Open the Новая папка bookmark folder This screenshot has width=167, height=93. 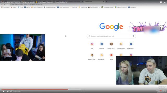point(83,7)
